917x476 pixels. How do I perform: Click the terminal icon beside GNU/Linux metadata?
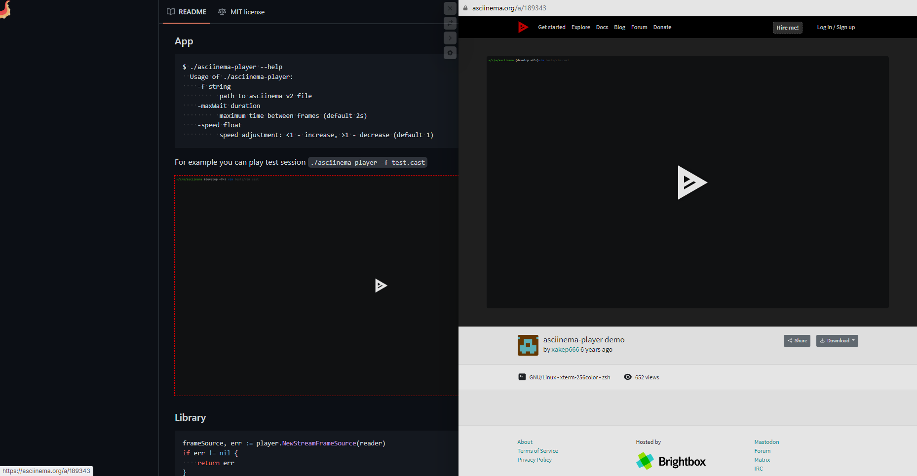click(522, 377)
